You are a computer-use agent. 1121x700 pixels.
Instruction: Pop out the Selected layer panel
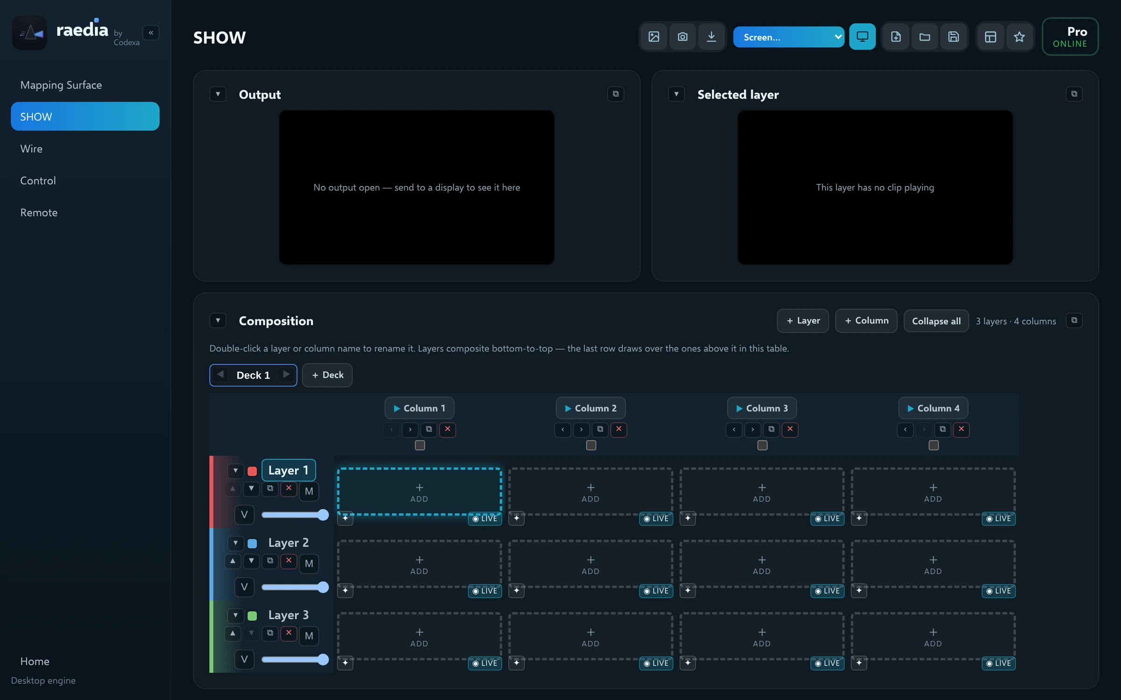click(1074, 94)
